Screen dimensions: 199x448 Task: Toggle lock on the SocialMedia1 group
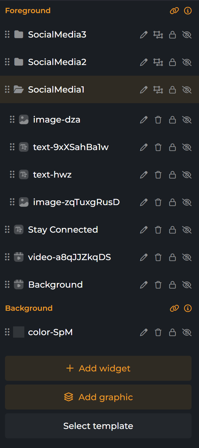click(172, 90)
